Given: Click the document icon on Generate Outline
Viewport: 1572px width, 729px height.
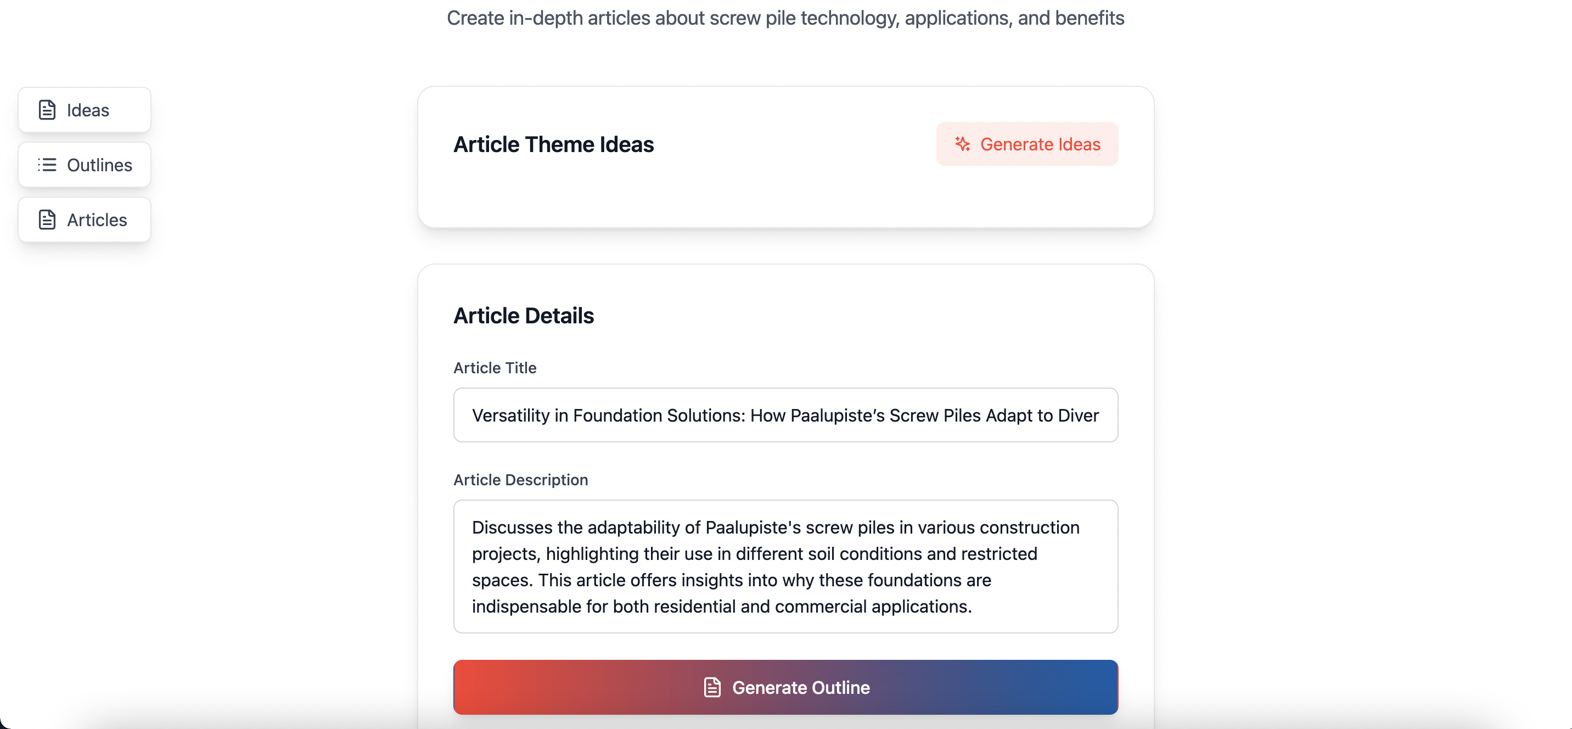Looking at the screenshot, I should click(x=712, y=687).
